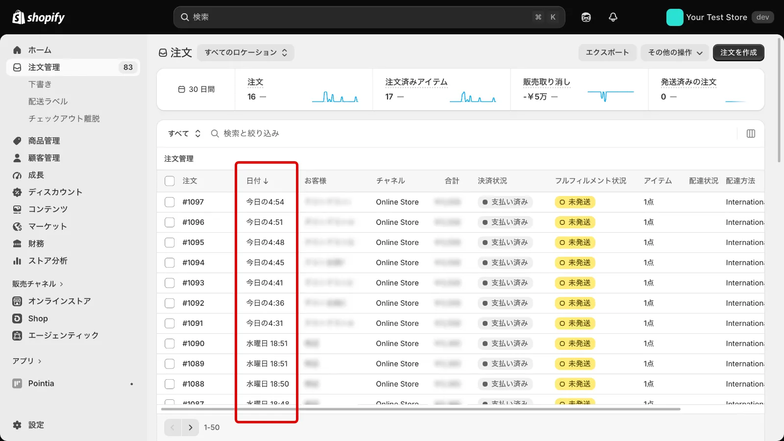Check the box for order #1093

pos(170,283)
